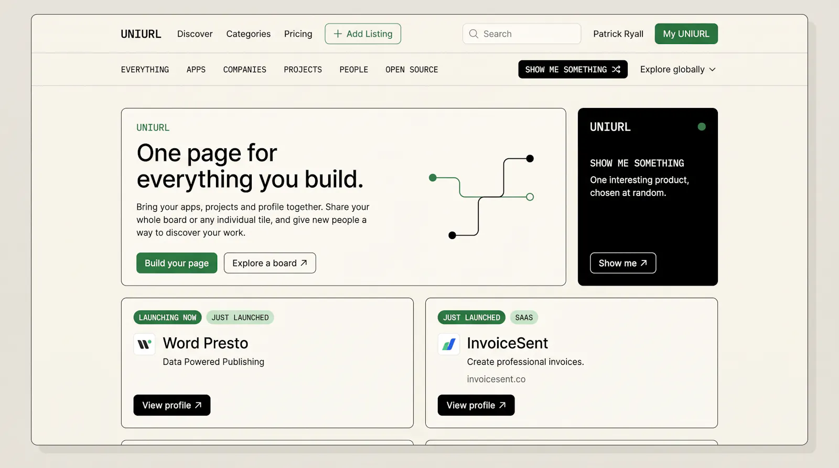
Task: Click SHOW ME SOMETHING button
Action: [x=573, y=69]
